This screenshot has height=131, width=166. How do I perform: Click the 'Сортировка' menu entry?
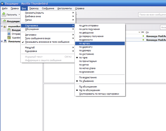(x=48, y=26)
